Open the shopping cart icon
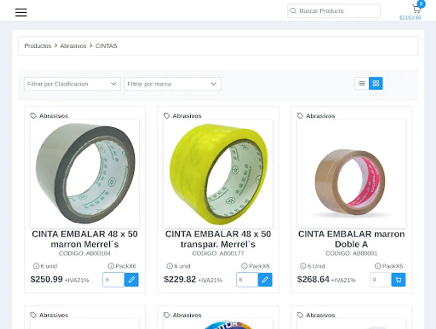Image resolution: width=436 pixels, height=329 pixels. coord(416,9)
